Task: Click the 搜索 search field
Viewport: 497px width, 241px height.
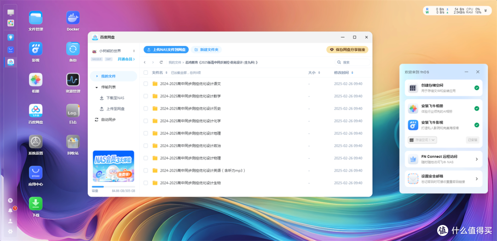Action: [353, 62]
